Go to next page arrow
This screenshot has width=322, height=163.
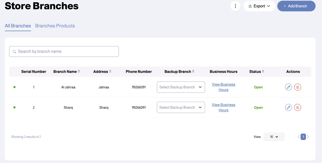pos(308,137)
